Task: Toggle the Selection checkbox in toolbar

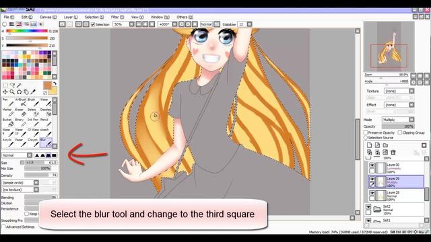Action: pyautogui.click(x=93, y=24)
